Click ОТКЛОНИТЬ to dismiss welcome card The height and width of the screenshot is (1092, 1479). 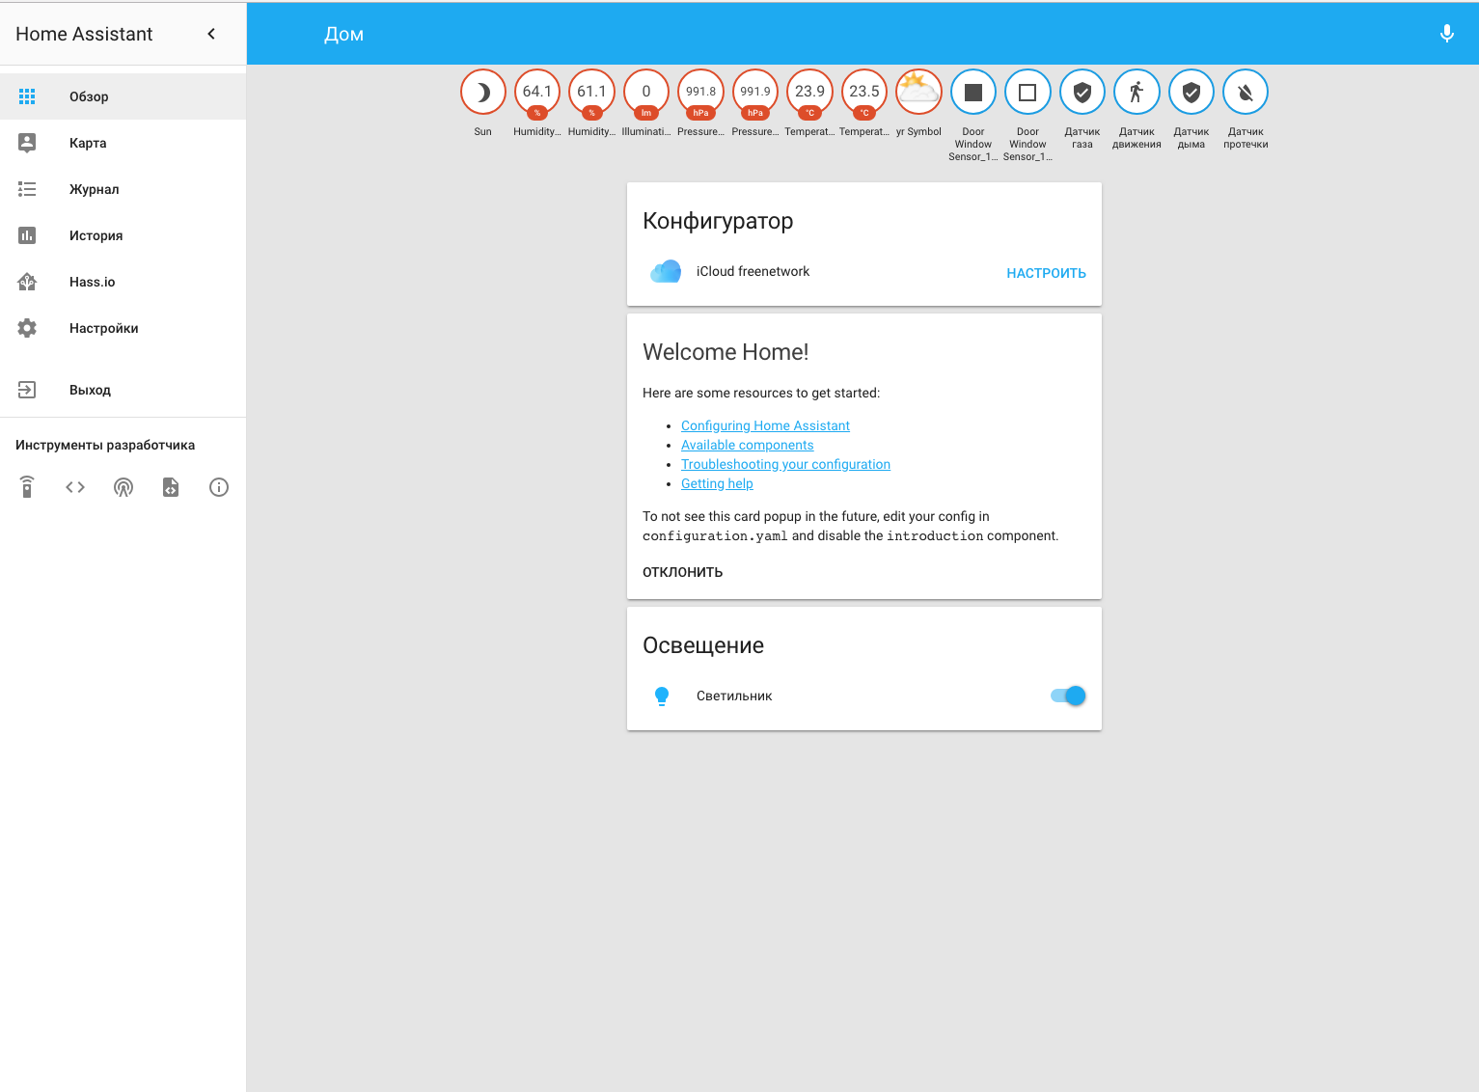pyautogui.click(x=682, y=572)
